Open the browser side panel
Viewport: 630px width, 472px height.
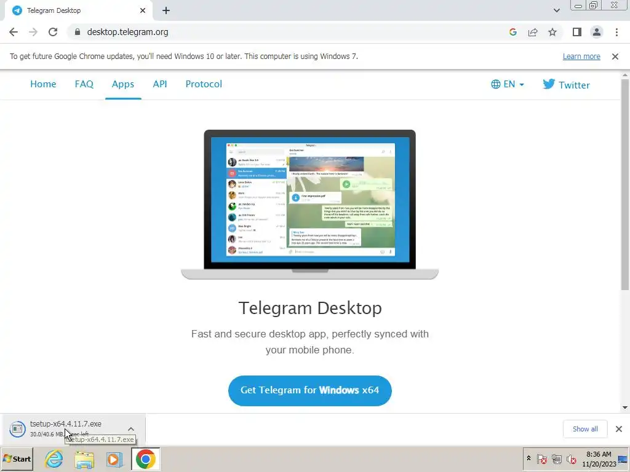coord(577,32)
